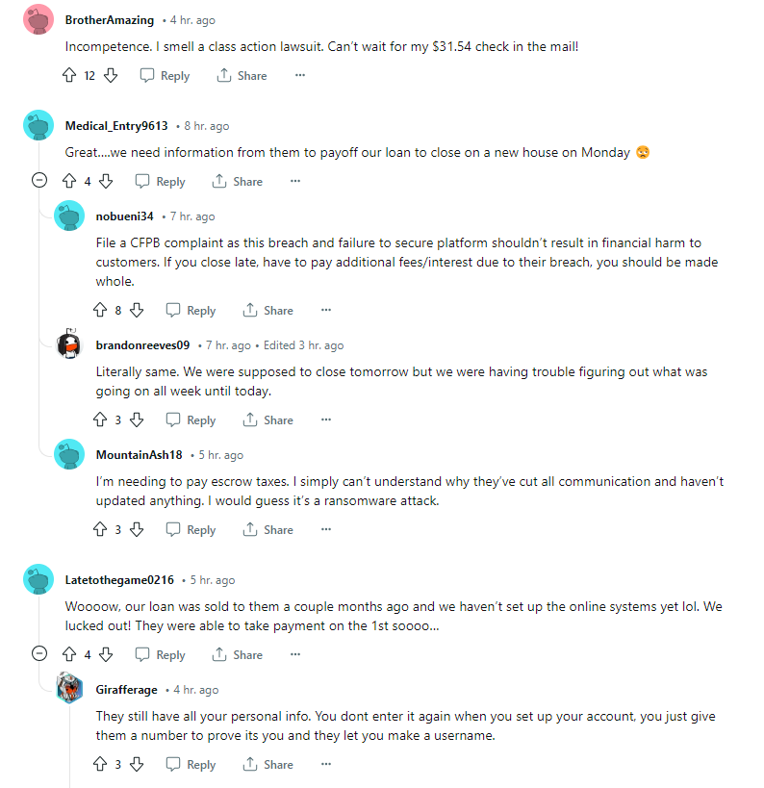This screenshot has width=764, height=788.
Task: Upvote Medical_Entry9613's comment
Action: click(68, 181)
